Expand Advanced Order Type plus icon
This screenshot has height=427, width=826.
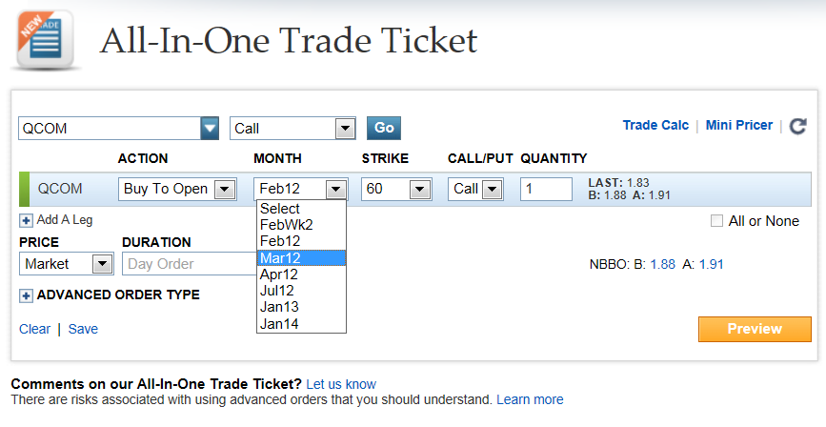(26, 295)
